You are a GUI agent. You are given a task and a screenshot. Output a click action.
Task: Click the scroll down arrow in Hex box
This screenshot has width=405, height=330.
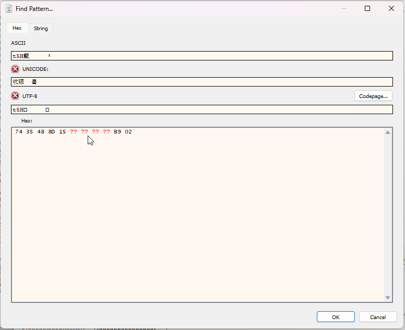coord(388,297)
